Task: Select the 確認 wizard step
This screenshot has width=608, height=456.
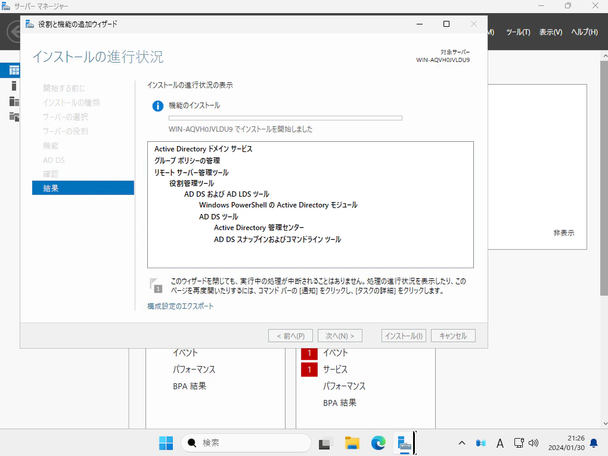Action: click(x=51, y=174)
